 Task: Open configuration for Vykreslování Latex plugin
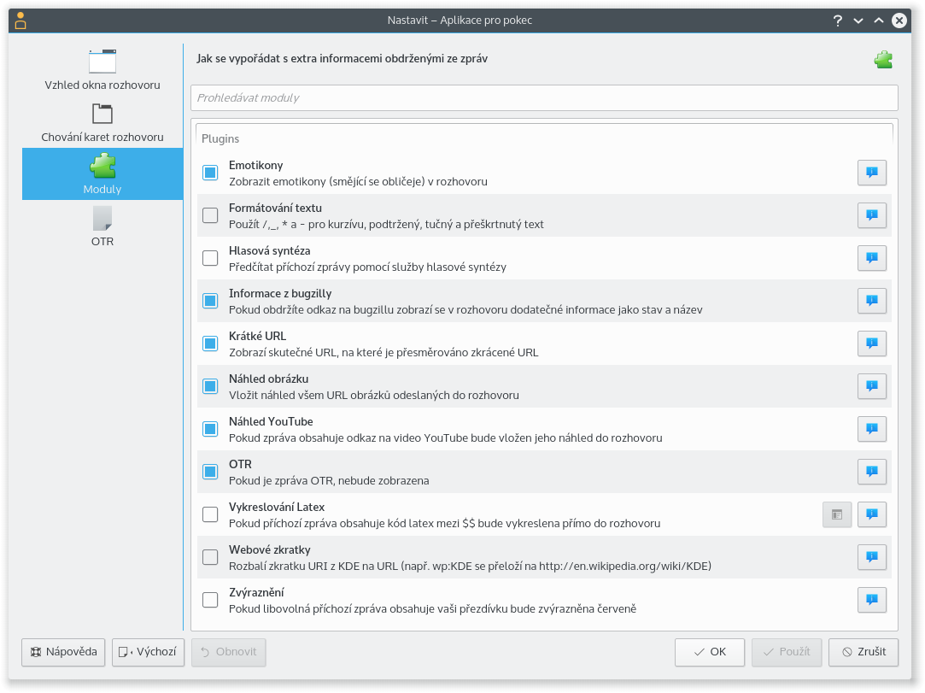[836, 514]
